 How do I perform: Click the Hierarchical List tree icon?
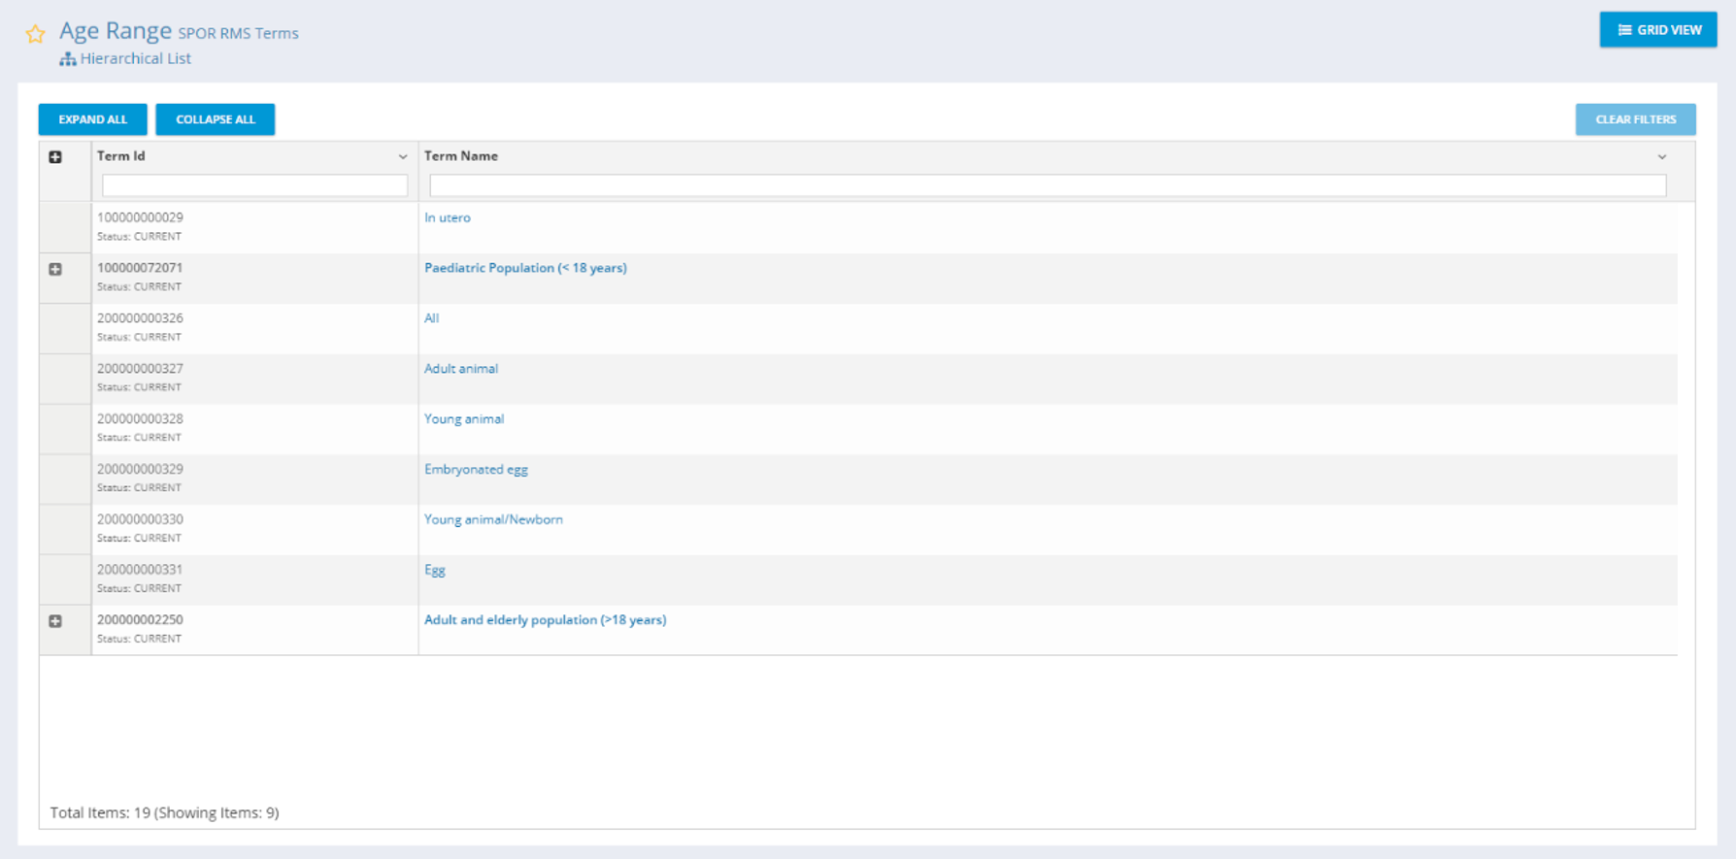[x=67, y=59]
